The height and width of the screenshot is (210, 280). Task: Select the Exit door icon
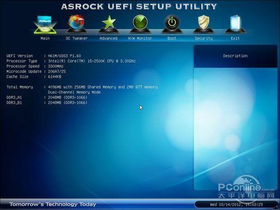[235, 24]
